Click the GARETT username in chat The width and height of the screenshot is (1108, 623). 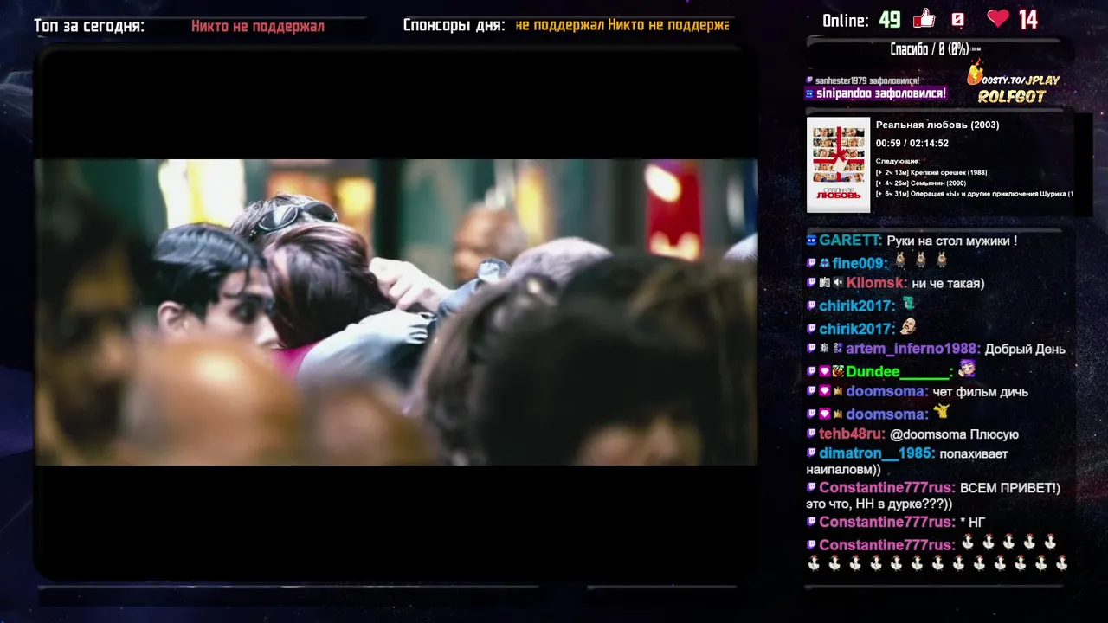(x=851, y=241)
